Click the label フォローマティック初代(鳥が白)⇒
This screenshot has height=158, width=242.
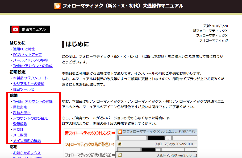90,155
